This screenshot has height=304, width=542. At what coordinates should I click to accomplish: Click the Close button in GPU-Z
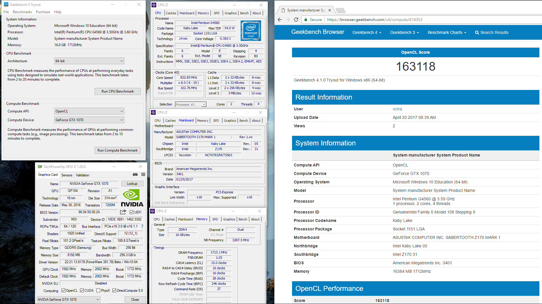pos(135,300)
